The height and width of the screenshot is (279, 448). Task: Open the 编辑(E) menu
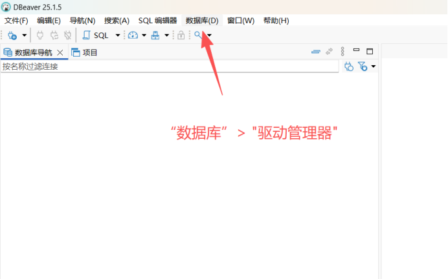(49, 21)
